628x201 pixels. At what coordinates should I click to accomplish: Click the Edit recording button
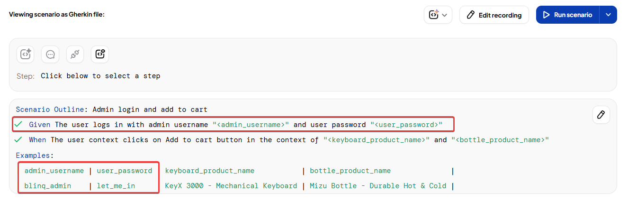(494, 15)
